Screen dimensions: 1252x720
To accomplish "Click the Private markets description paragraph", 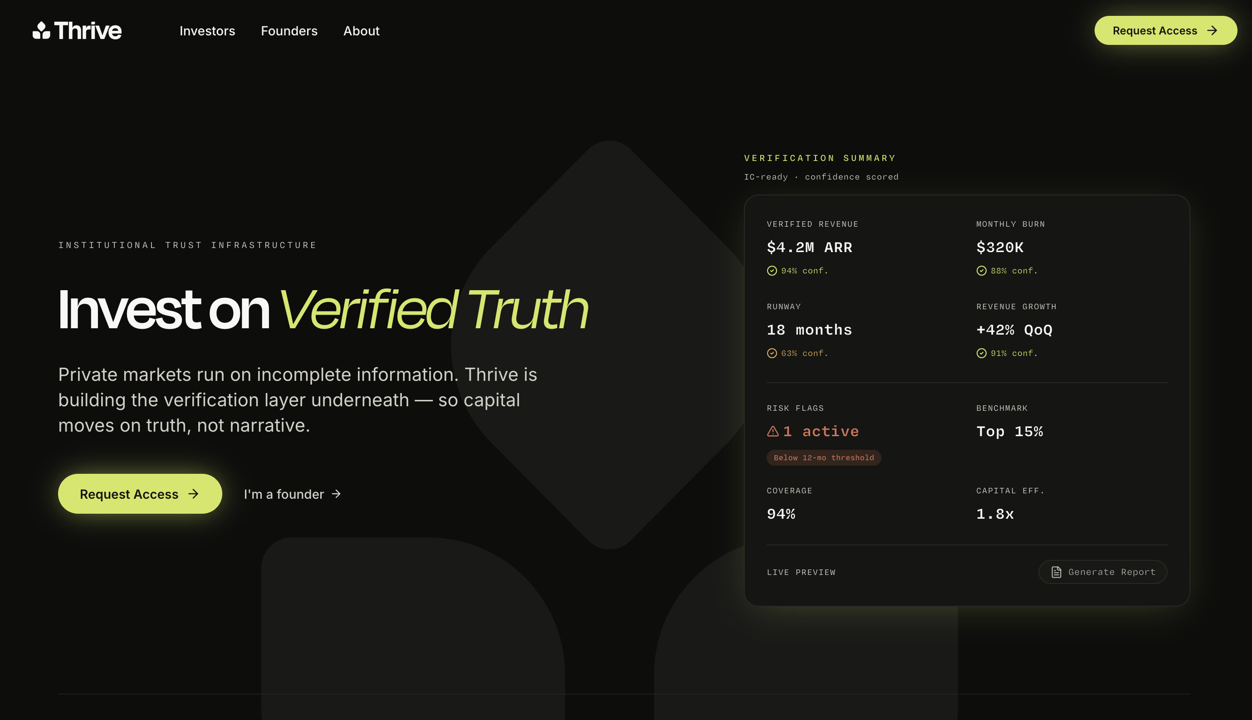I will 298,399.
